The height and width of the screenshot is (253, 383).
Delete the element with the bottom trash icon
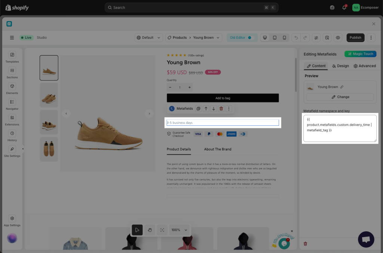pos(305,244)
